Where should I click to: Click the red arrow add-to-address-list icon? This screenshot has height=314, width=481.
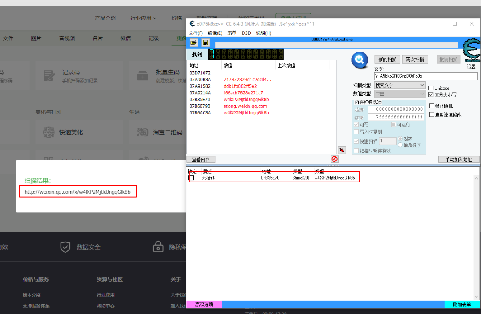(x=342, y=150)
